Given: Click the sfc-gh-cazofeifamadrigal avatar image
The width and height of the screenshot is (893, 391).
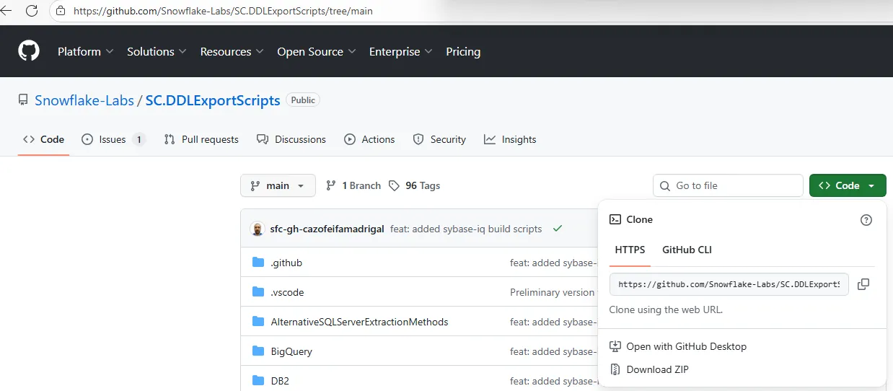Looking at the screenshot, I should coord(258,229).
